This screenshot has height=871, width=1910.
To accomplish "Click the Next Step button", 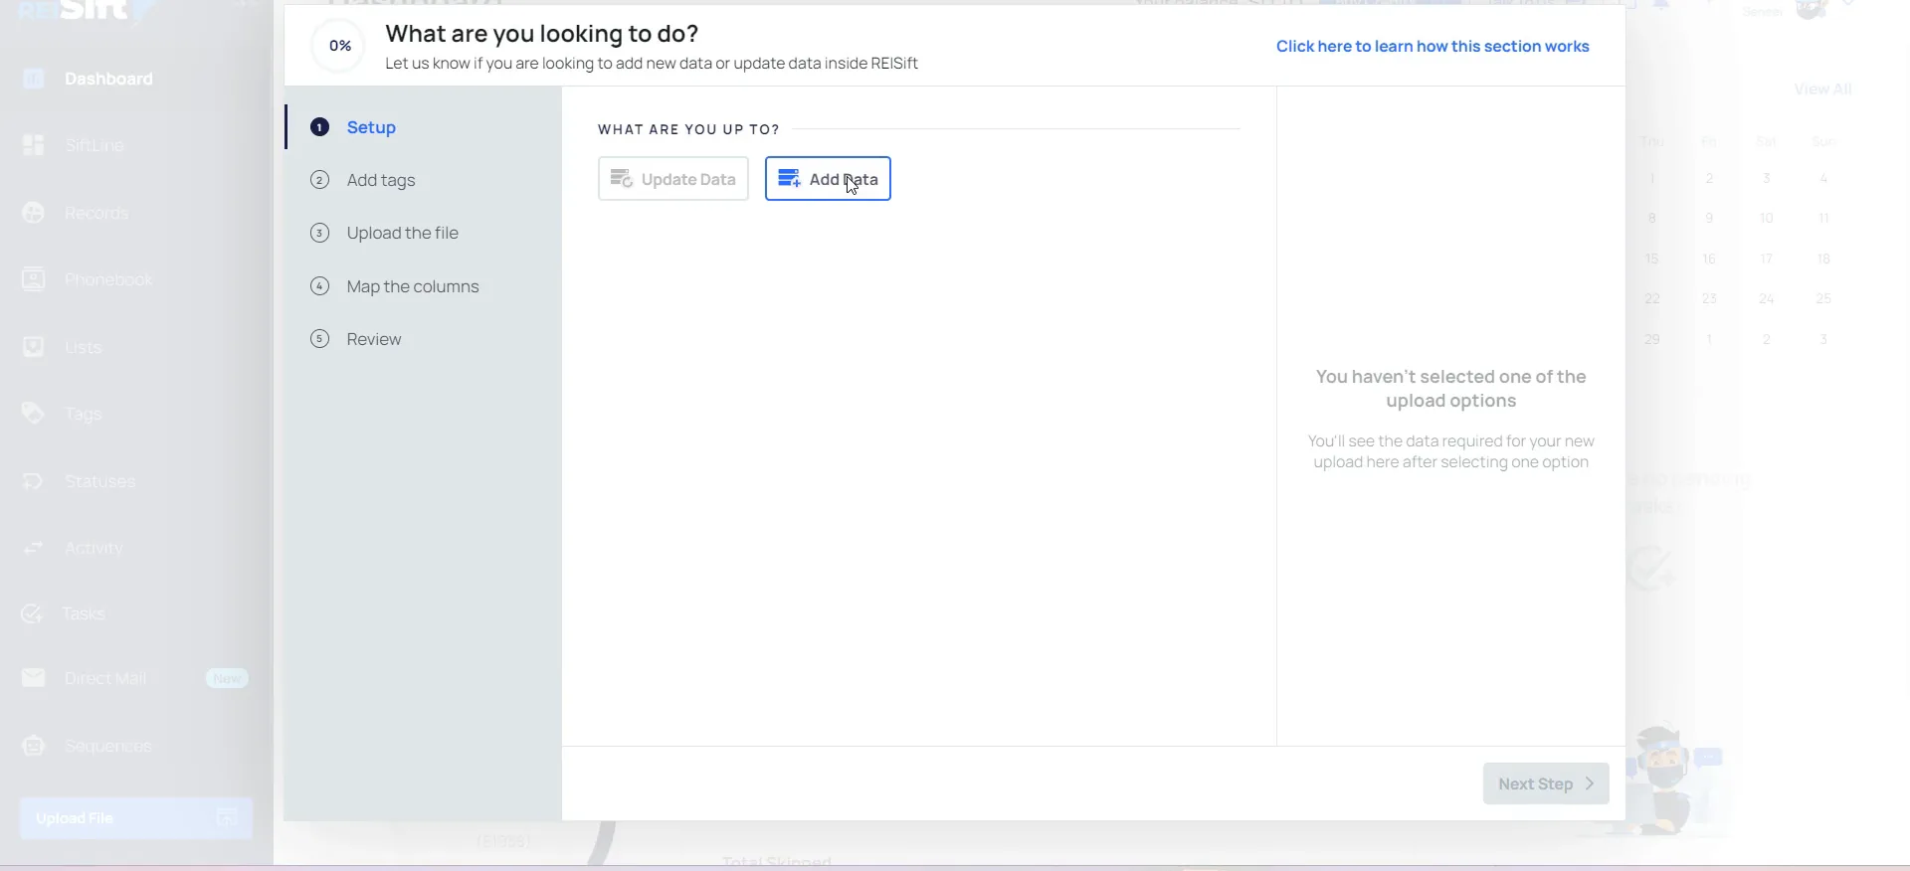I will point(1546,784).
